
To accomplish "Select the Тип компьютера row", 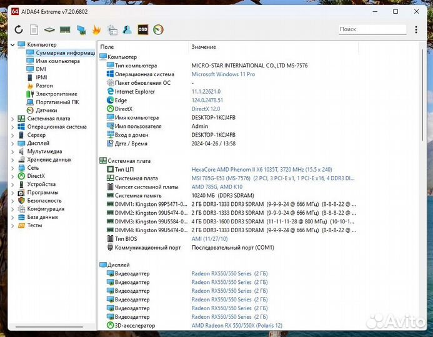I will (228, 66).
